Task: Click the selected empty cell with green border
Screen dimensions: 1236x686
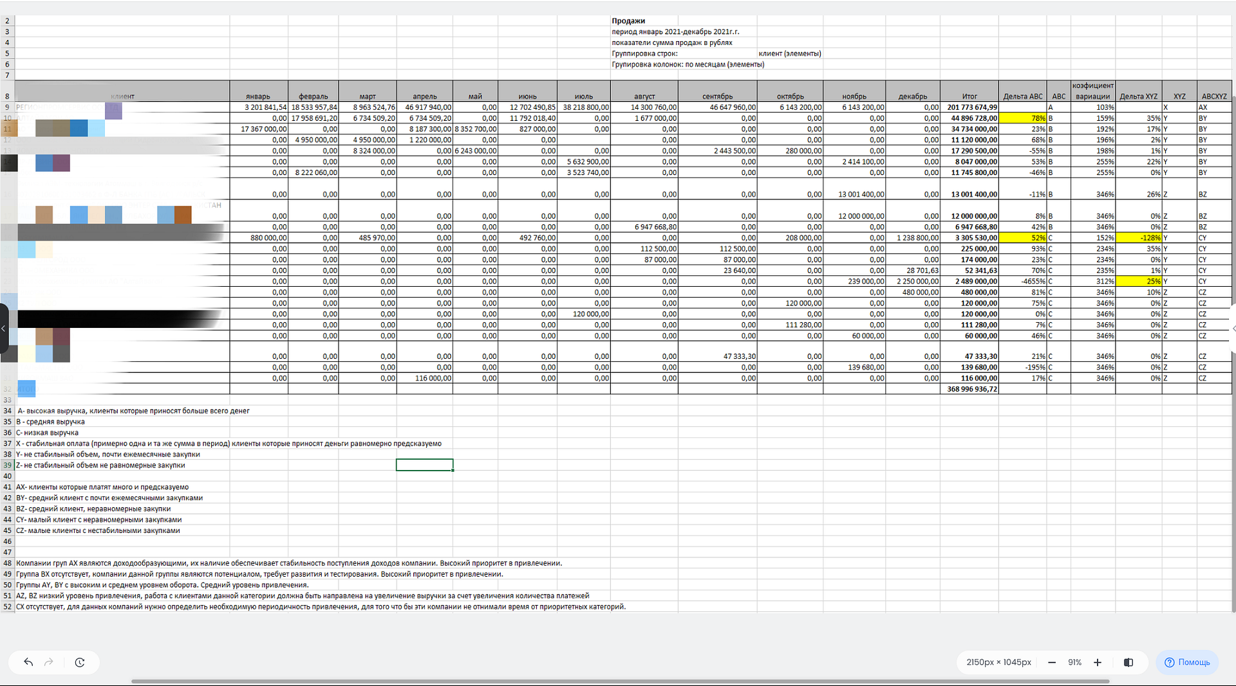Action: point(425,465)
